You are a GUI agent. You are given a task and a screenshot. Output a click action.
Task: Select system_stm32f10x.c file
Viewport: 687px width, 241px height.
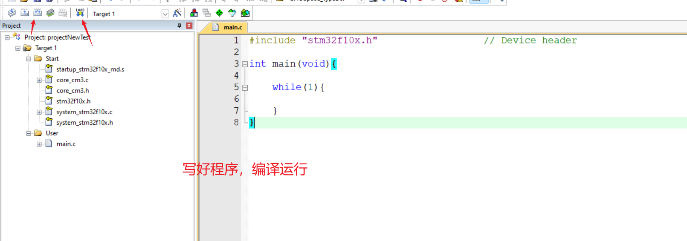coord(84,112)
